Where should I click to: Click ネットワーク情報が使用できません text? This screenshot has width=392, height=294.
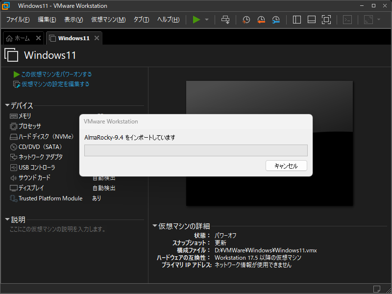click(253, 265)
